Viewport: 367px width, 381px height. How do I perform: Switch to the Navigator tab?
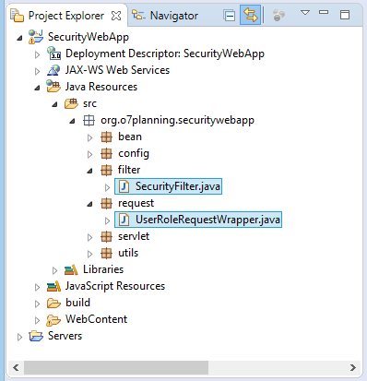click(165, 16)
